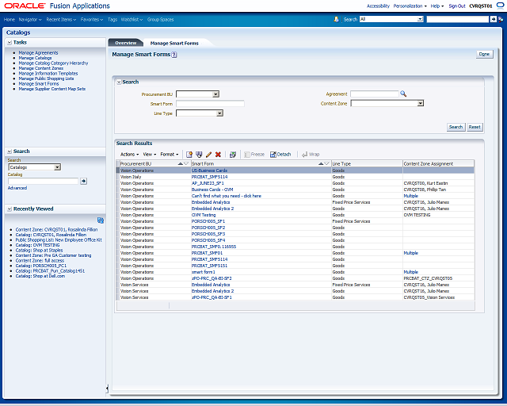Select the Manage Smart Forms tab
Viewport: 507px width, 406px height.
(x=174, y=43)
